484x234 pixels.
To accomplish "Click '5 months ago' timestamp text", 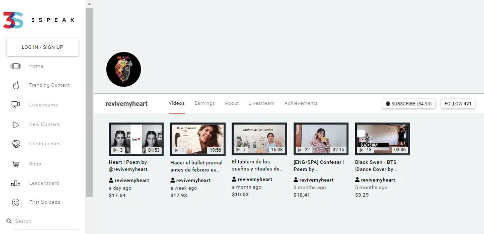I will tap(371, 187).
